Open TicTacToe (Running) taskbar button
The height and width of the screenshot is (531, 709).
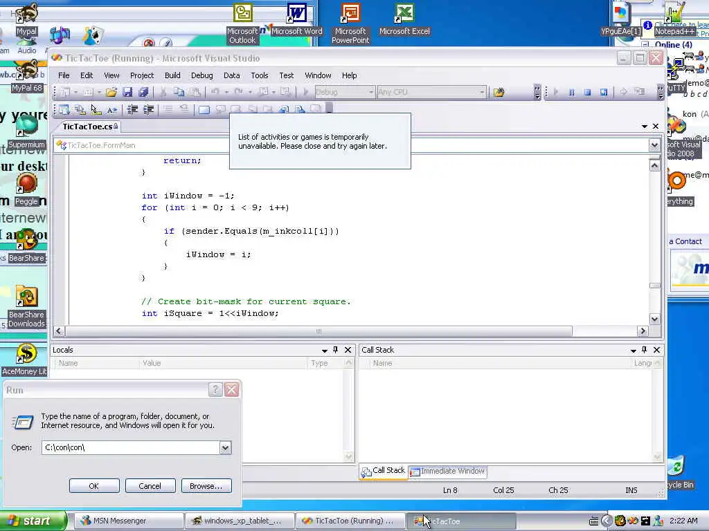pos(350,521)
